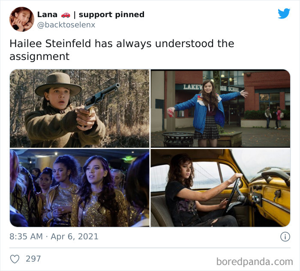Click the blue Twitter bird logo
Screen dimensions: 300x271
tap(284, 13)
